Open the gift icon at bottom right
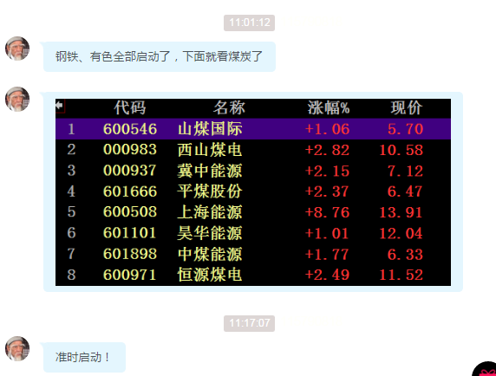Screen dimensions: 496x376 point(486,369)
